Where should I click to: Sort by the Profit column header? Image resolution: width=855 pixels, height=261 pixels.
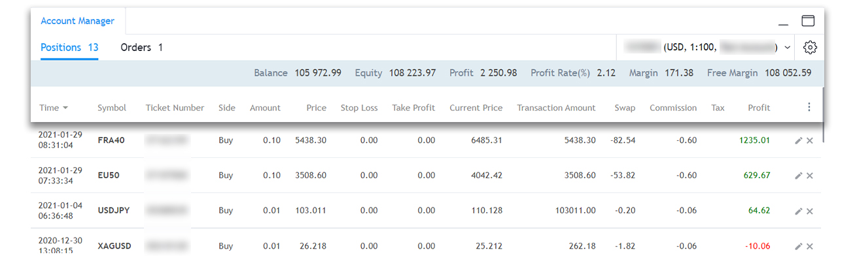tap(759, 108)
